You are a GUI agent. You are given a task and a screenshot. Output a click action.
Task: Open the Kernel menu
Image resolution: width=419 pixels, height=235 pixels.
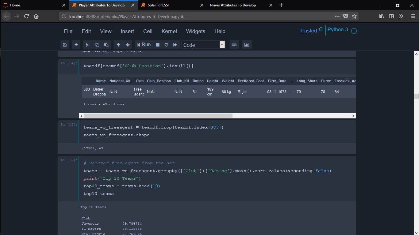coord(169,31)
